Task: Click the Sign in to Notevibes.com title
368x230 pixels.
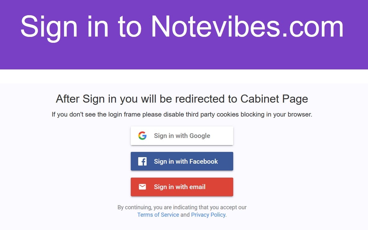Action: 182,26
